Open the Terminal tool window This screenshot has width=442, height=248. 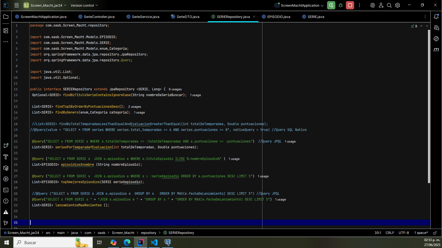point(6,190)
